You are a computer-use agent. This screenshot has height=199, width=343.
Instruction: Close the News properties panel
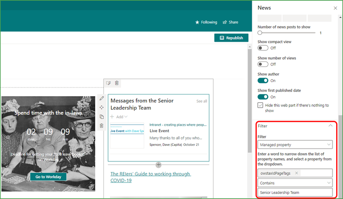335,8
